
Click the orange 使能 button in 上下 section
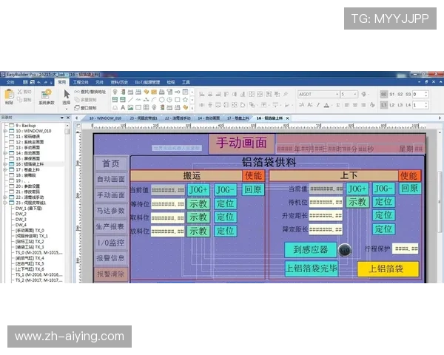tap(409, 176)
